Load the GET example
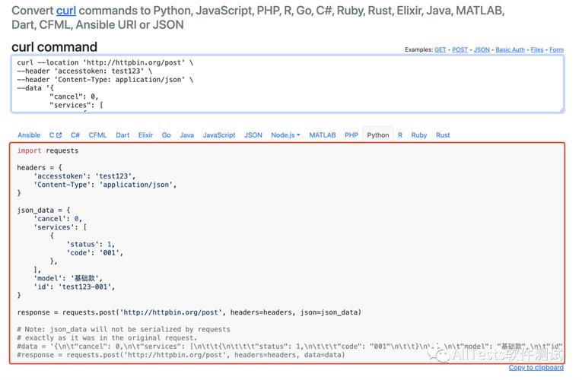Viewport: 582px width, 380px height. [x=440, y=50]
